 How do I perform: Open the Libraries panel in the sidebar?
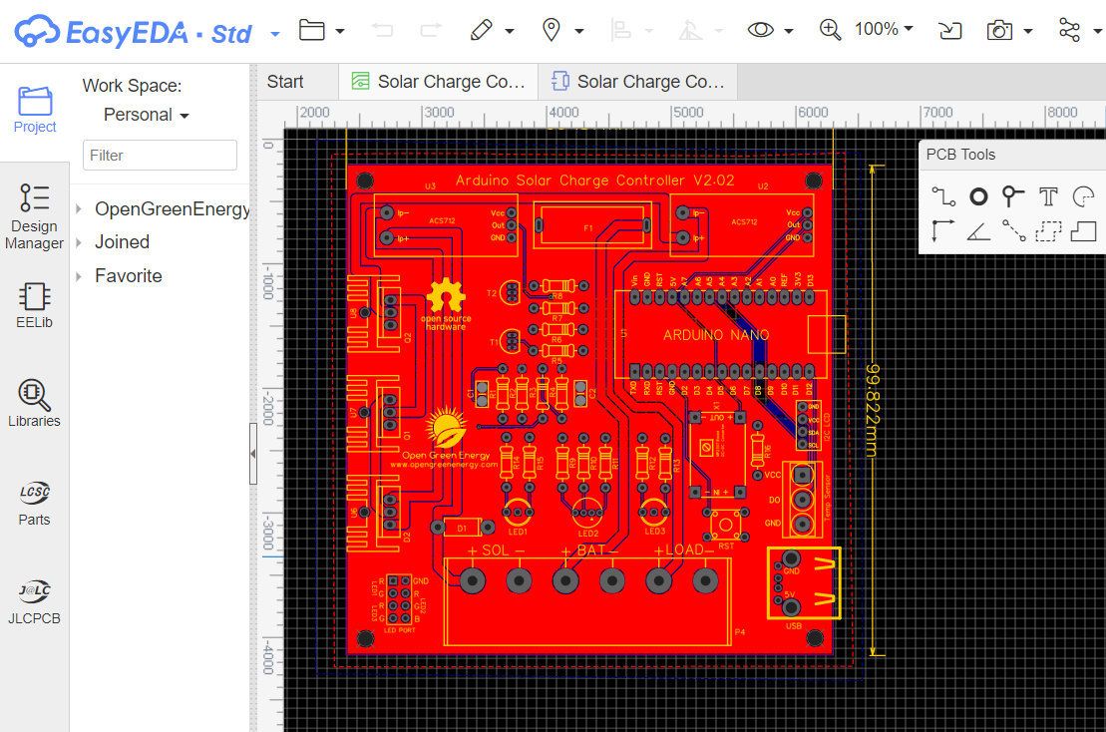34,402
